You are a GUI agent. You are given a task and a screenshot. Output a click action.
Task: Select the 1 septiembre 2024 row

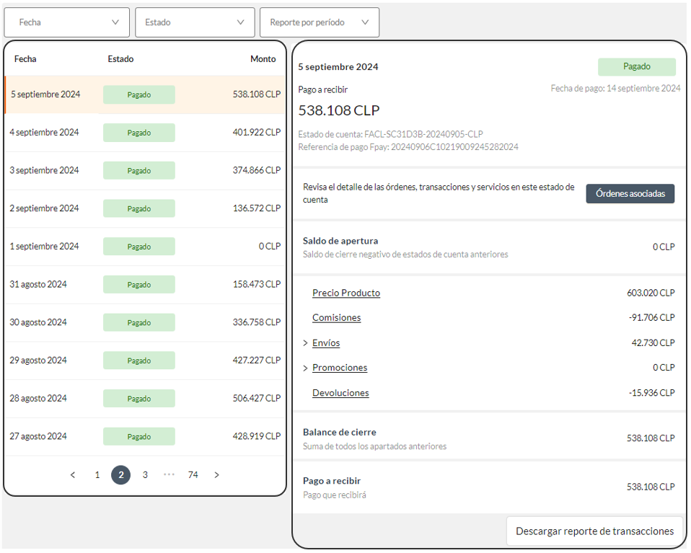pyautogui.click(x=145, y=247)
